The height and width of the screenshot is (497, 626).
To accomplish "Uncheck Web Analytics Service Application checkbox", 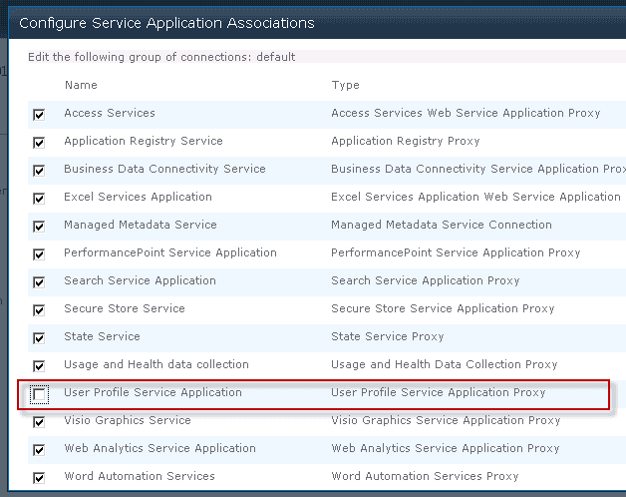I will pos(39,450).
